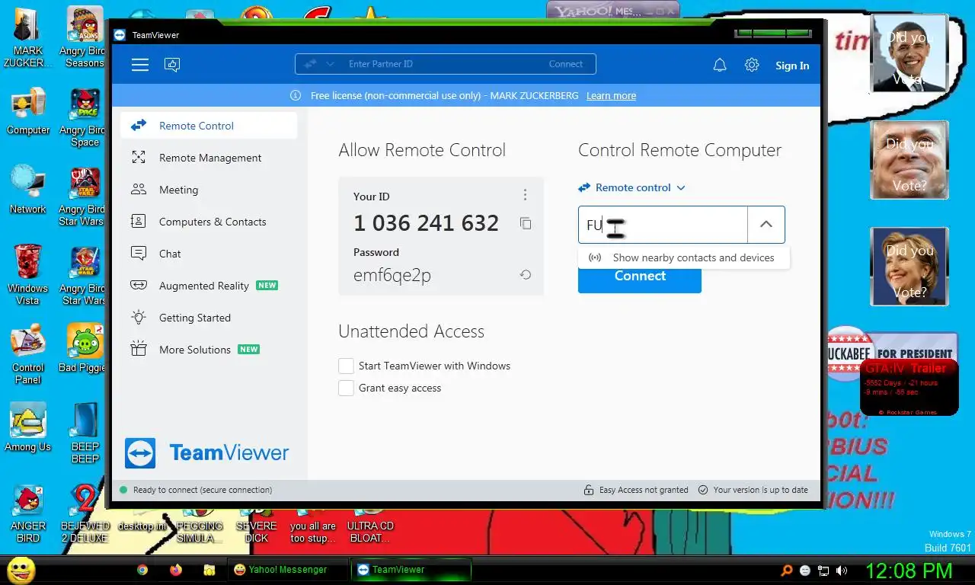Switch to Yahoo! Messenger taskbar button
Image resolution: width=975 pixels, height=585 pixels.
(x=287, y=570)
